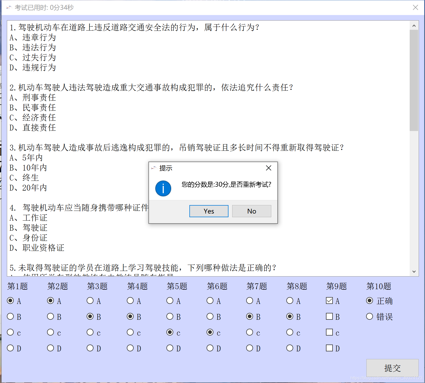Click the 第9题 column label
The image size is (425, 383).
[337, 286]
